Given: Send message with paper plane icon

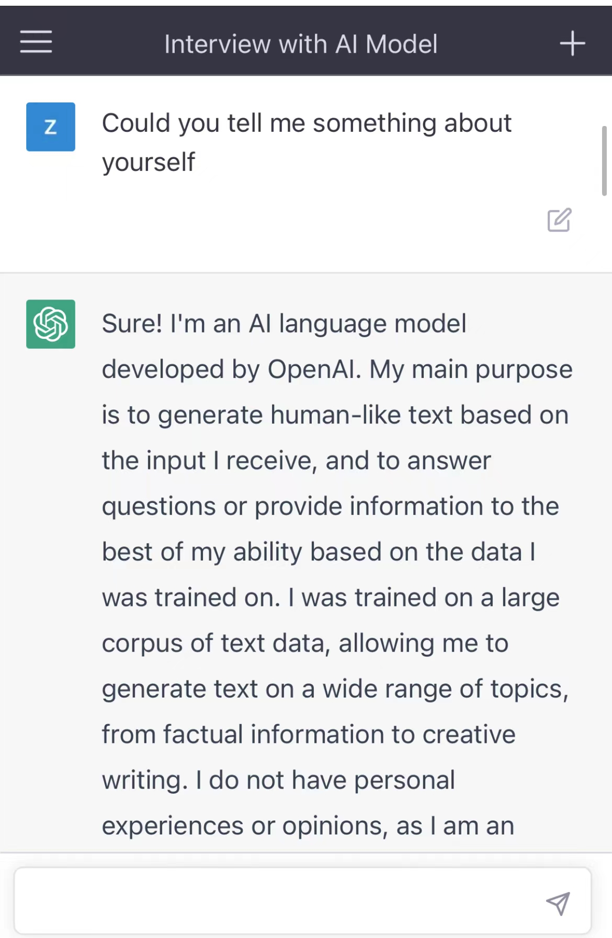Looking at the screenshot, I should 558,903.
